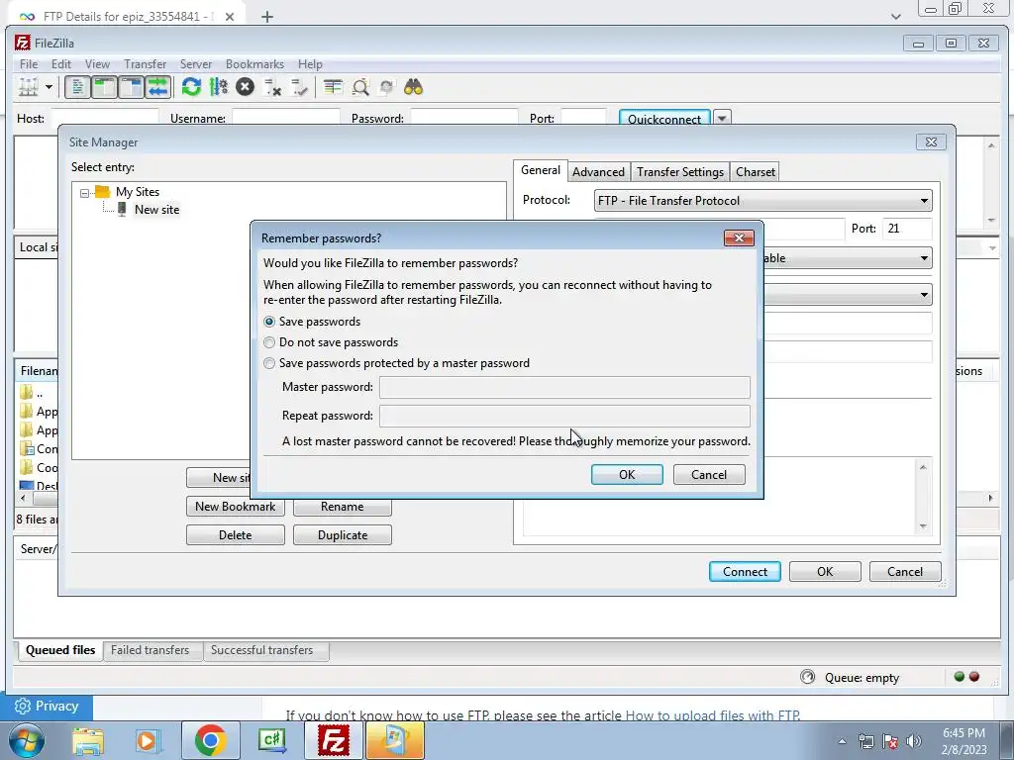Open directory listing filters icon
The image size is (1014, 760).
coord(333,87)
